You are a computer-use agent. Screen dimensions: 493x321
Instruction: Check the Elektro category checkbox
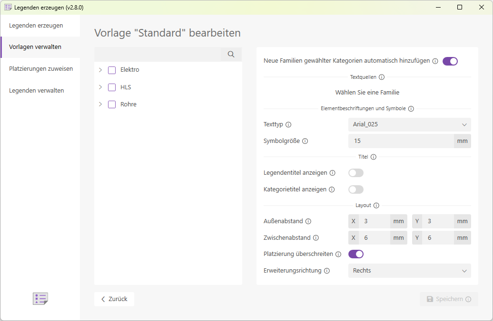click(111, 69)
